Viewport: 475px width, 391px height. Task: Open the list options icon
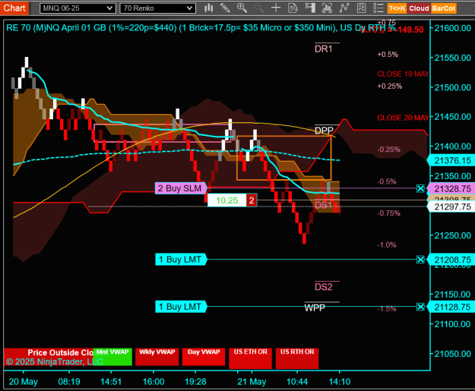tap(378, 8)
